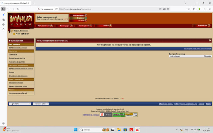Open 'Редактировать данные' link
Viewport: 213px width, 133px height.
tap(18, 48)
